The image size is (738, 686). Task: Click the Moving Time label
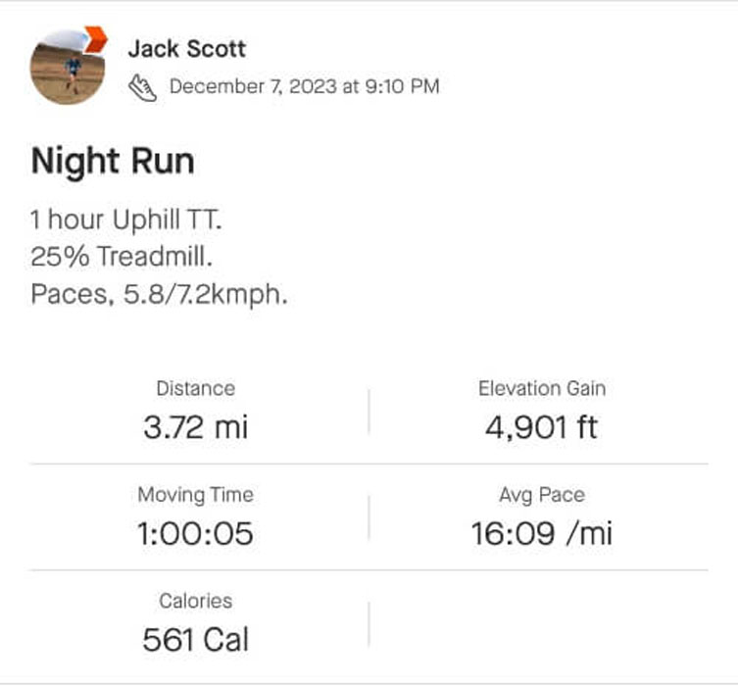(x=195, y=495)
